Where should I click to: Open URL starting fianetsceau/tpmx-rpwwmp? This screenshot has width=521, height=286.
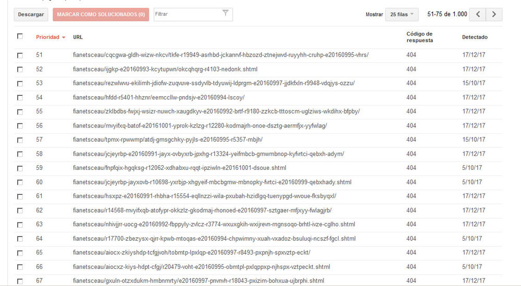coord(167,140)
